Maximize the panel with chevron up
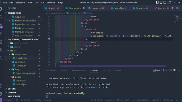Viewport: 182px width, 102px height. (179, 70)
